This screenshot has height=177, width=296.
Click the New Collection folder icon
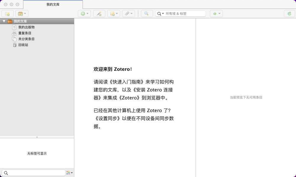(x=7, y=14)
